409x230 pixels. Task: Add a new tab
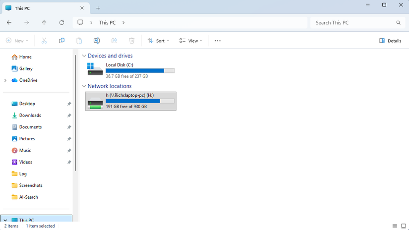tap(98, 8)
